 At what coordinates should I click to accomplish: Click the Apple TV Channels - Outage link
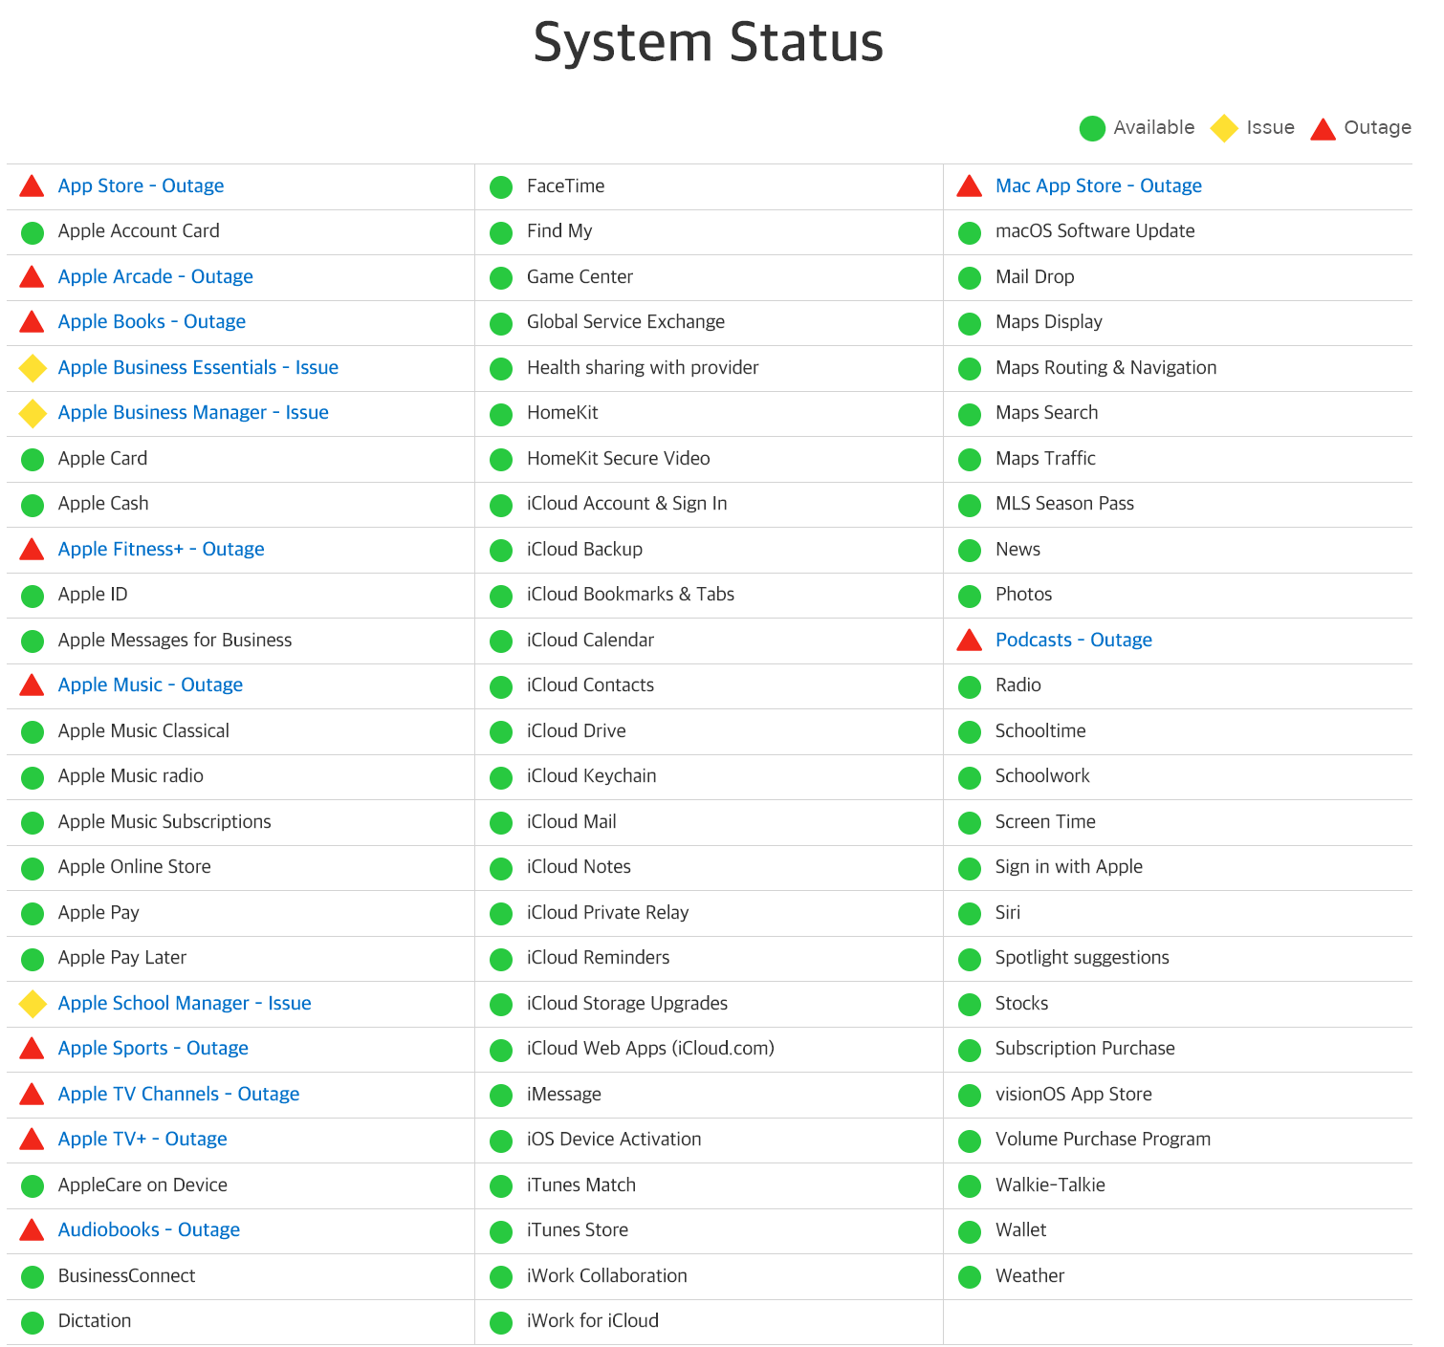179,1095
